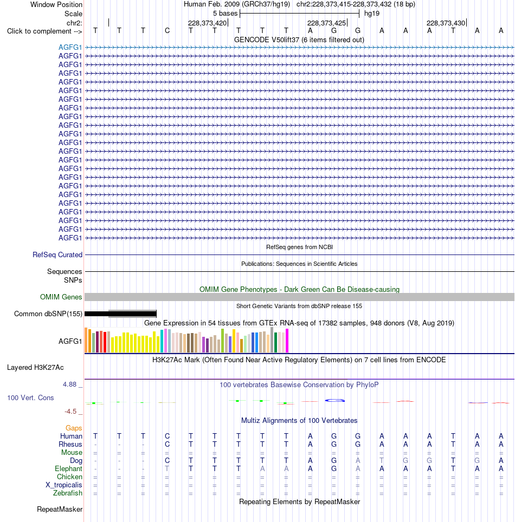Click the Zebrafish alignment row label
This screenshot has width=515, height=522.
[68, 493]
